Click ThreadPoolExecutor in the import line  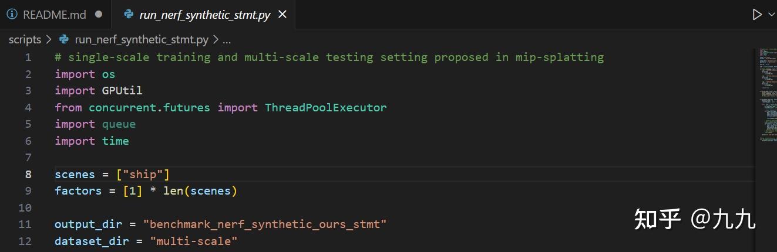[x=325, y=108]
